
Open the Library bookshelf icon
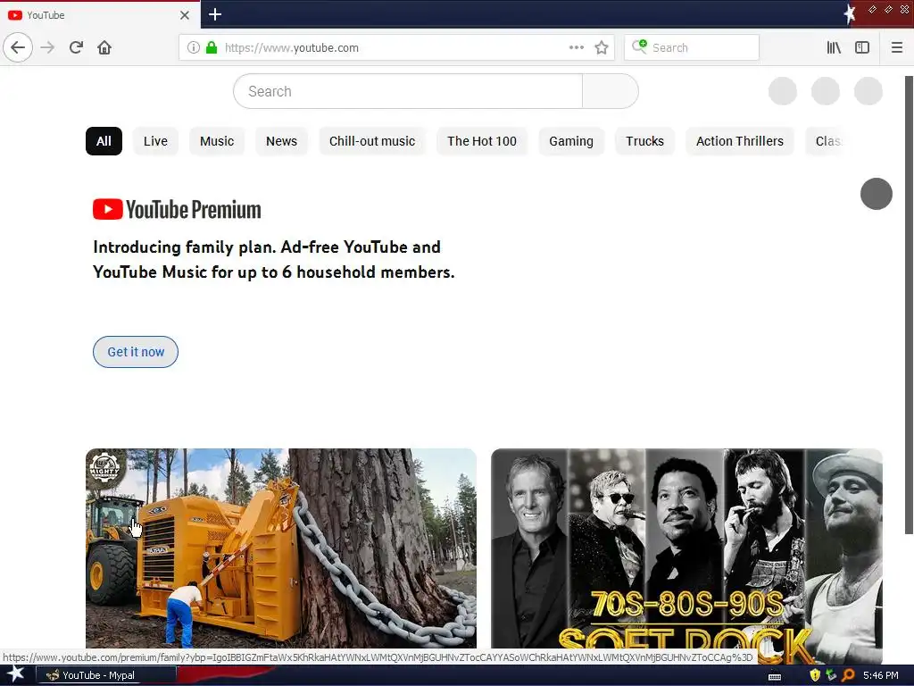pos(834,48)
